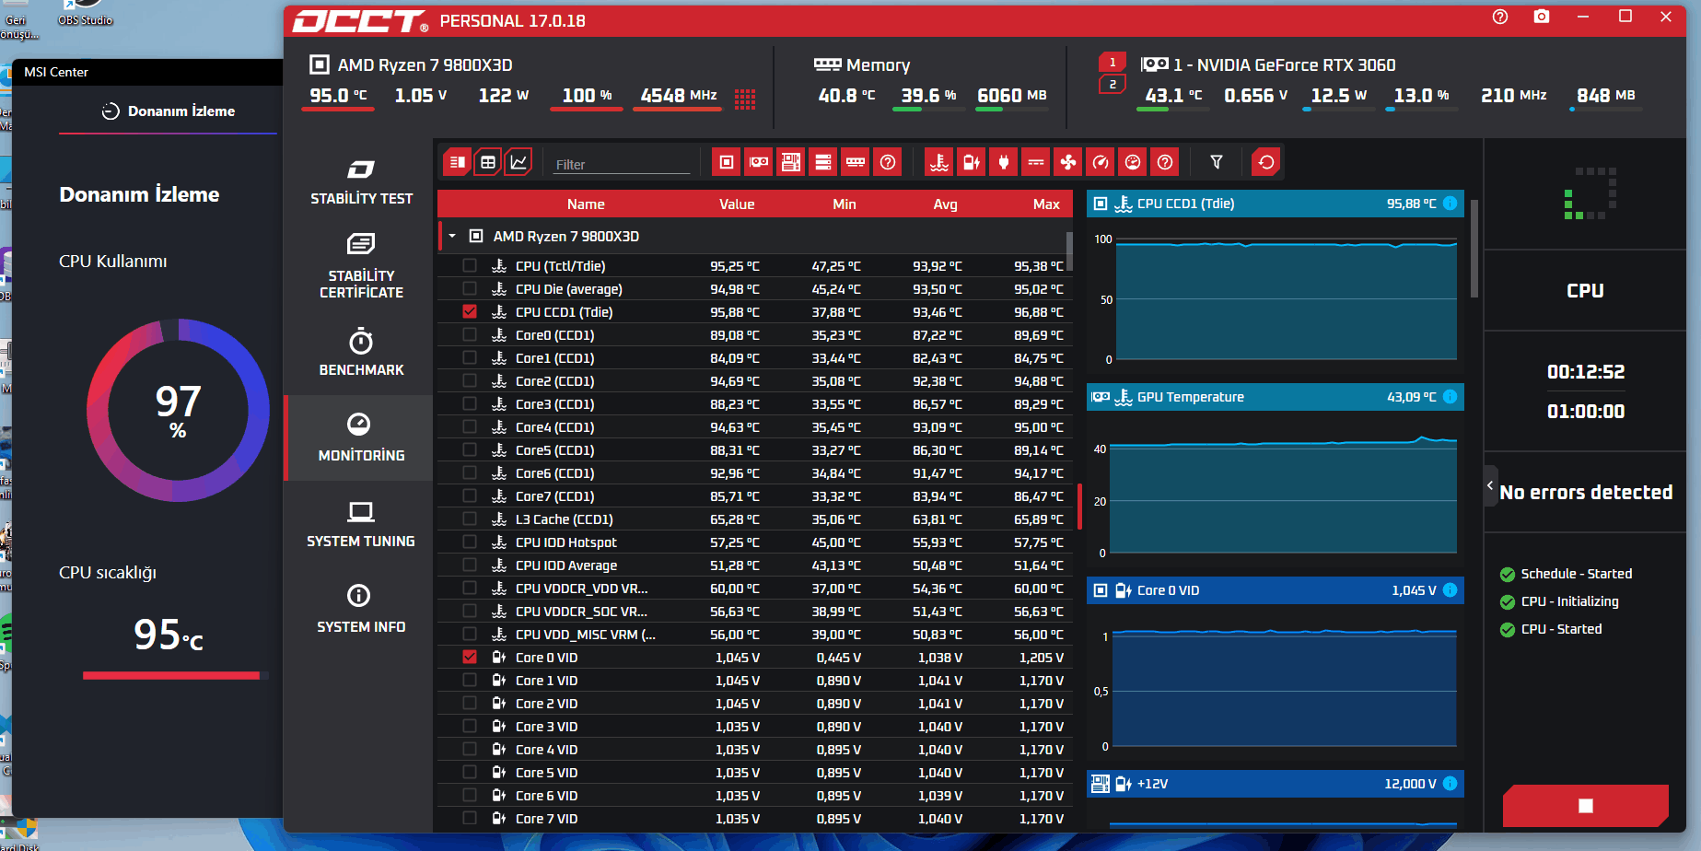The height and width of the screenshot is (851, 1701).
Task: Filter sensors by memory module icon
Action: point(856,163)
